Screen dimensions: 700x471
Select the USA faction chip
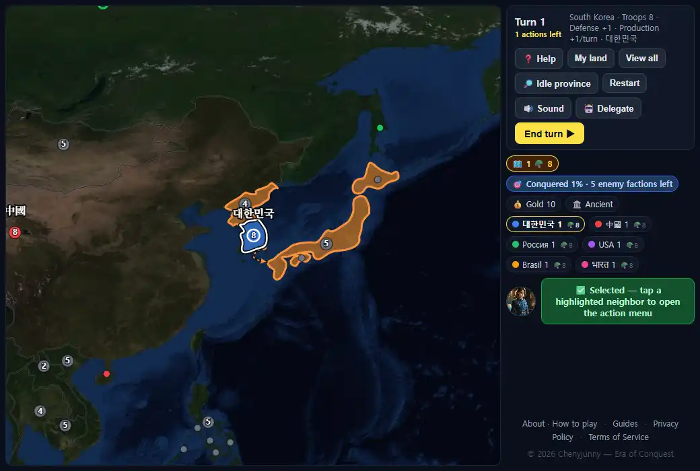[612, 245]
